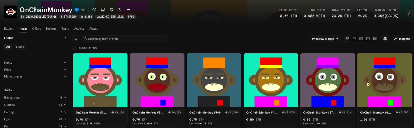Click the BY ONCHAINCOLLECTION creator link
Image resolution: width=414 pixels, height=128 pixels.
[x=38, y=16]
